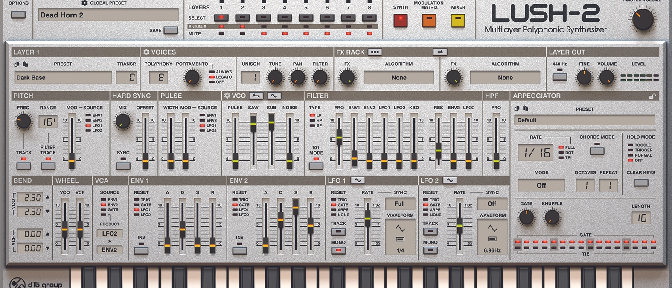Open the Arpeggiator MODE 'Off' selector

click(541, 185)
